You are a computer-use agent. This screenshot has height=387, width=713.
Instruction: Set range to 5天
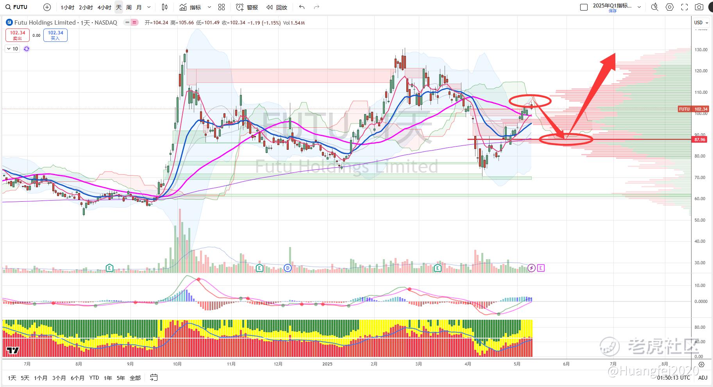click(x=25, y=378)
